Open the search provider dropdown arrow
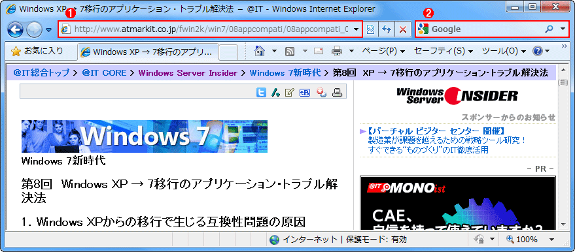This screenshot has height=252, width=575. click(563, 29)
